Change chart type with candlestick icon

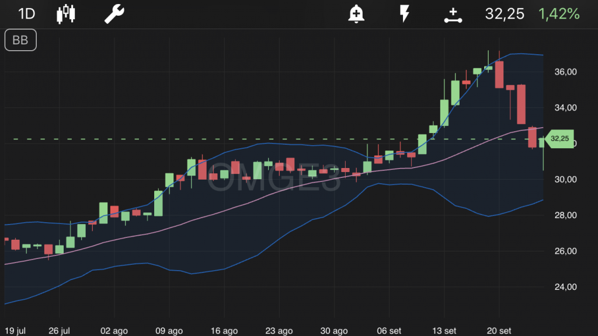tap(66, 14)
